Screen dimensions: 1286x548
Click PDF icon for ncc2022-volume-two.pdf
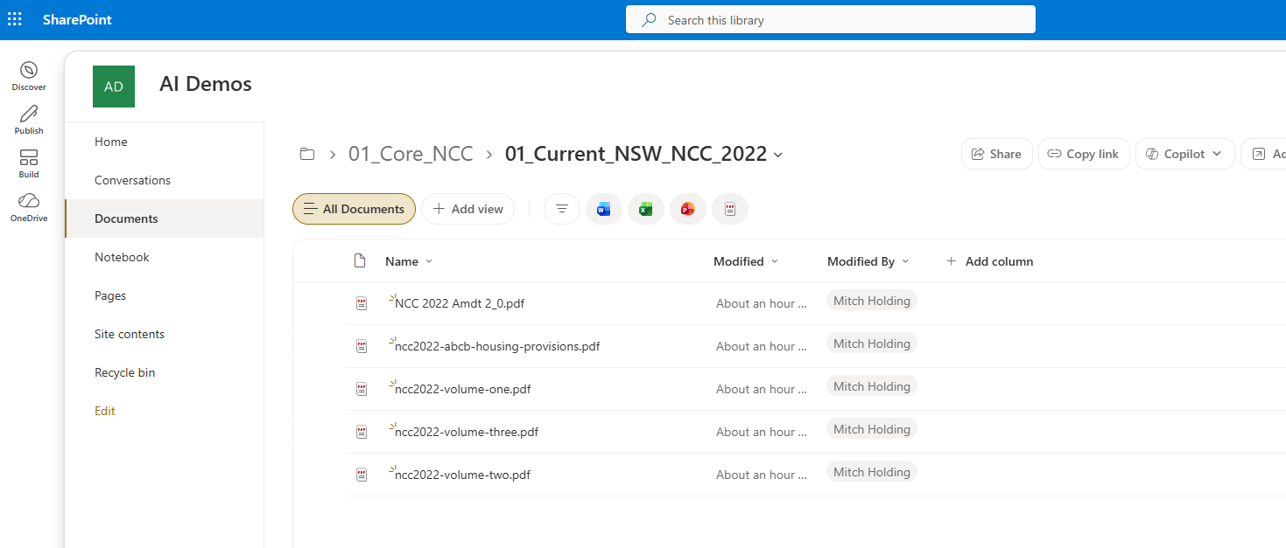tap(362, 475)
